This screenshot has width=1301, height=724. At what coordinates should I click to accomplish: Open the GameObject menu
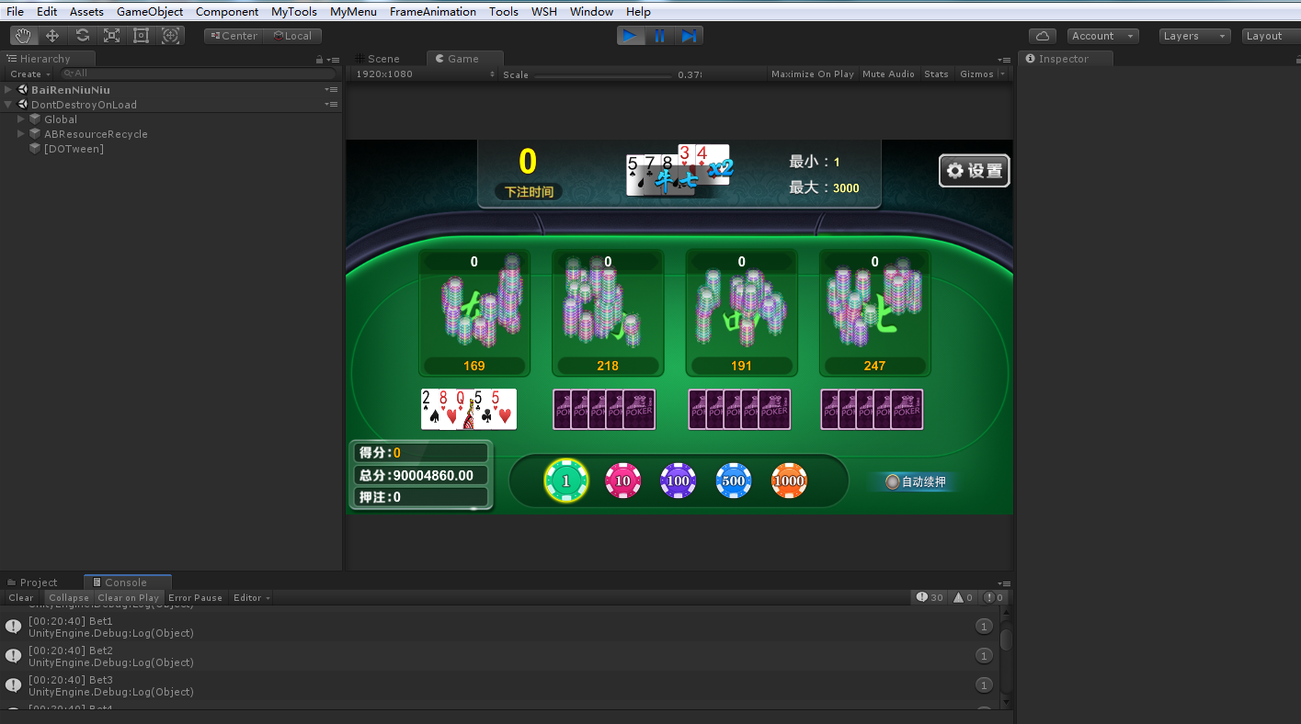[x=150, y=12]
